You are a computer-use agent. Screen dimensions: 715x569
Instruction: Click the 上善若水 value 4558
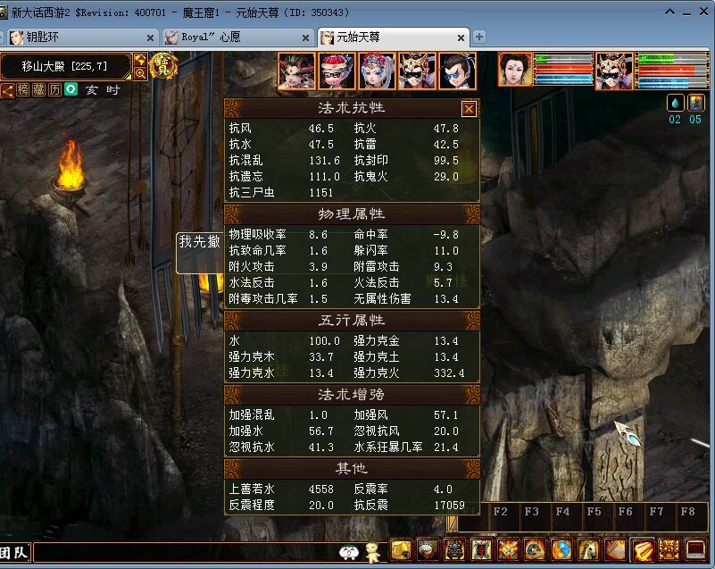point(321,490)
